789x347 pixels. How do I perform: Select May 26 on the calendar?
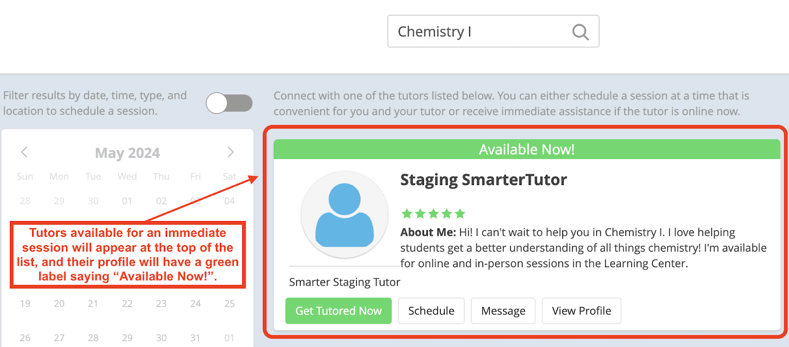[25, 338]
